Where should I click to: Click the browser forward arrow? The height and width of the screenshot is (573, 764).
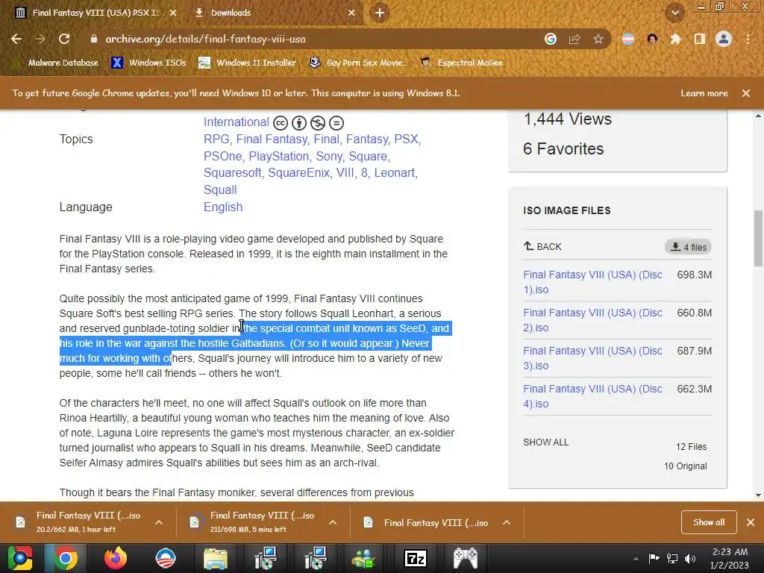[40, 39]
